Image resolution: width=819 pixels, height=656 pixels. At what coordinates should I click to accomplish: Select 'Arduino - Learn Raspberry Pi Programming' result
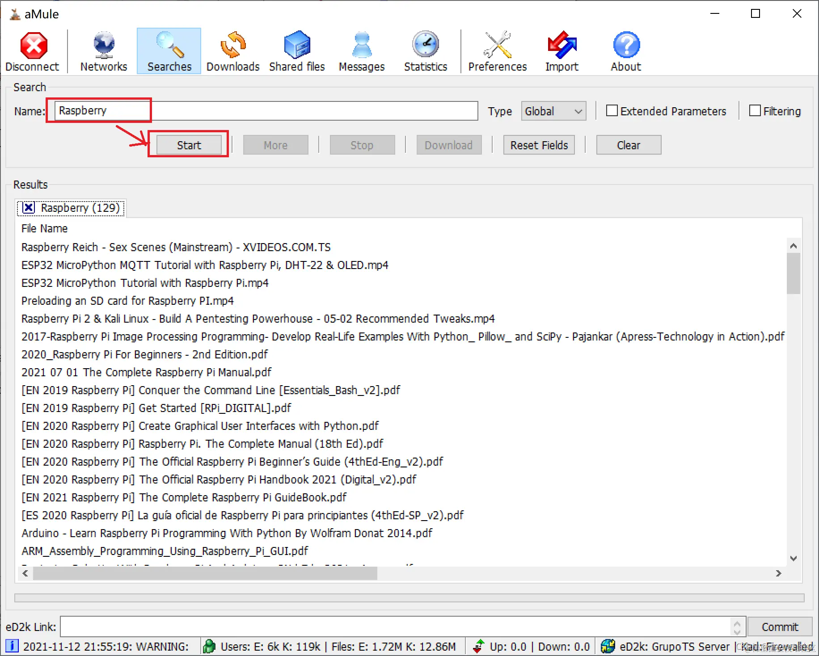point(227,533)
